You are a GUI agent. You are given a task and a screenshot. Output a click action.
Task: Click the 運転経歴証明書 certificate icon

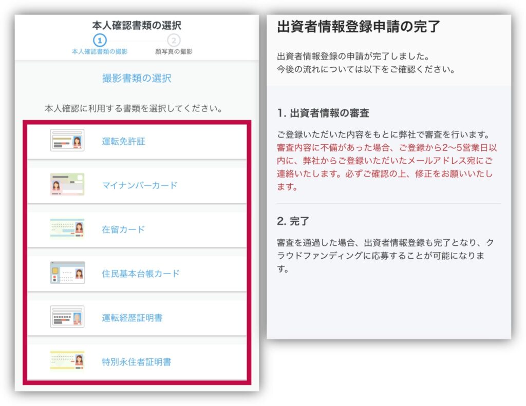pyautogui.click(x=67, y=317)
